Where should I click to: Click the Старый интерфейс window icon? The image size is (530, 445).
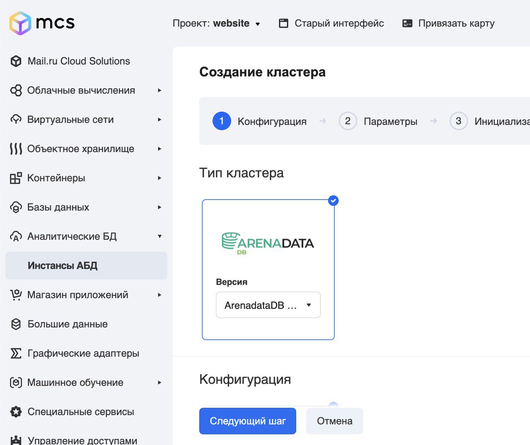click(284, 23)
